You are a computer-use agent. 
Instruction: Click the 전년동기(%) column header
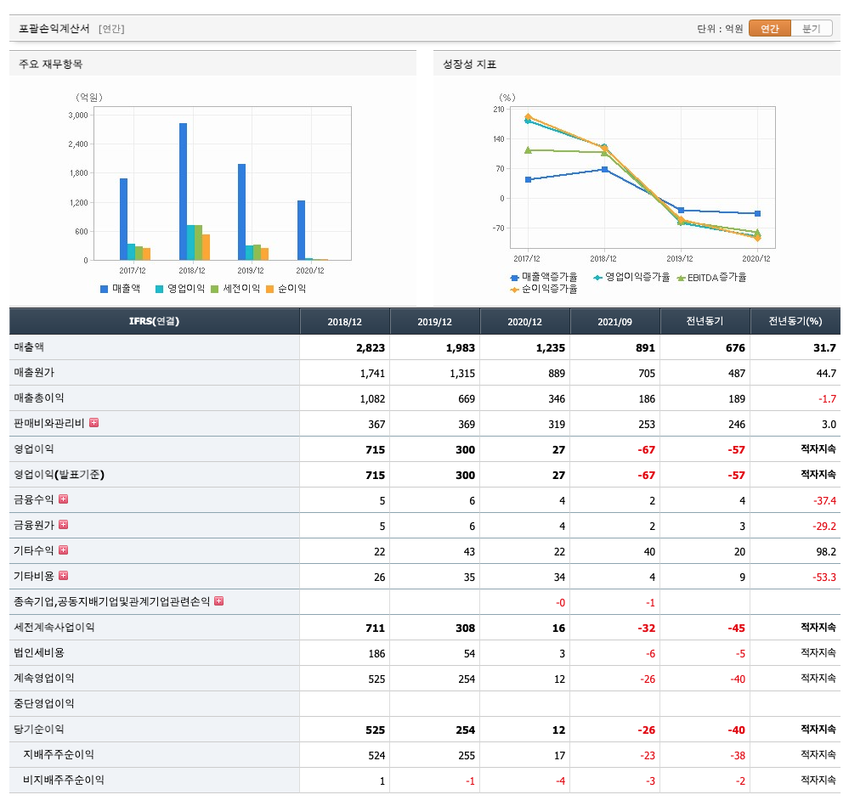[x=795, y=321]
